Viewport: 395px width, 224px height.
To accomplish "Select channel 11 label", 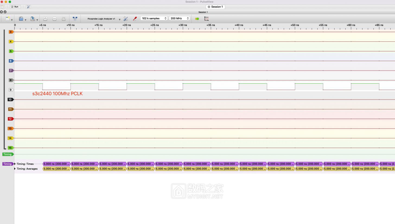I will point(10,109).
